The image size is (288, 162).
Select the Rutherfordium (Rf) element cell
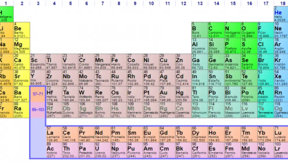(54, 110)
